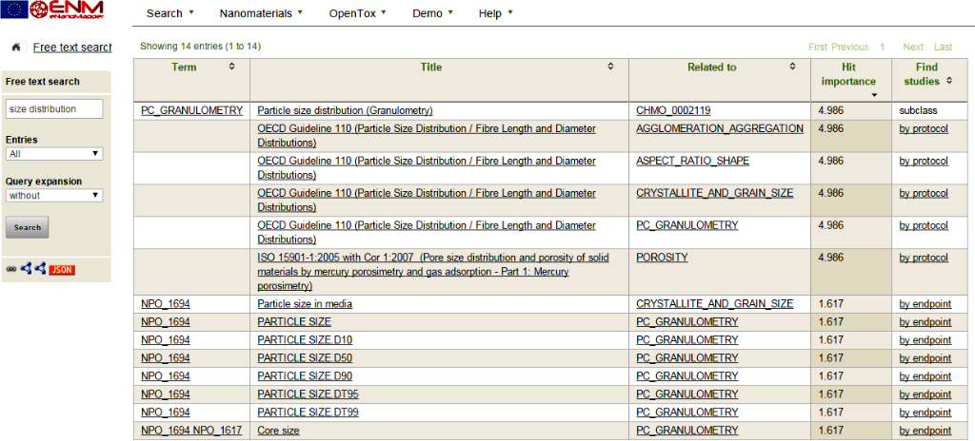Click the home icon in the breadcrumb
This screenshot has width=975, height=441.
[16, 48]
